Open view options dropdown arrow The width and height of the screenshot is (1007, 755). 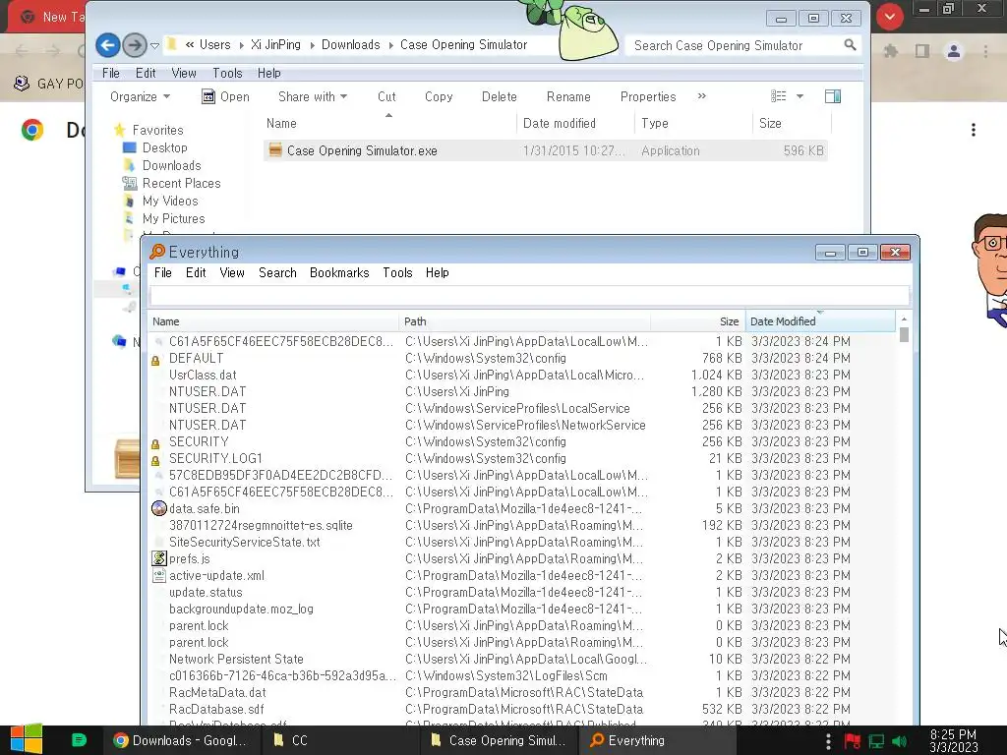tap(800, 96)
